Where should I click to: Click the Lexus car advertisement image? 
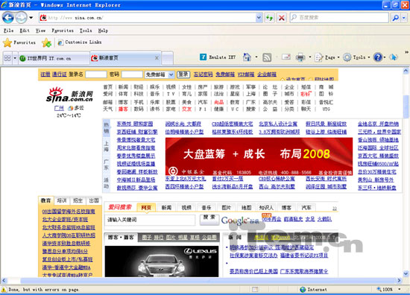pyautogui.click(x=162, y=261)
